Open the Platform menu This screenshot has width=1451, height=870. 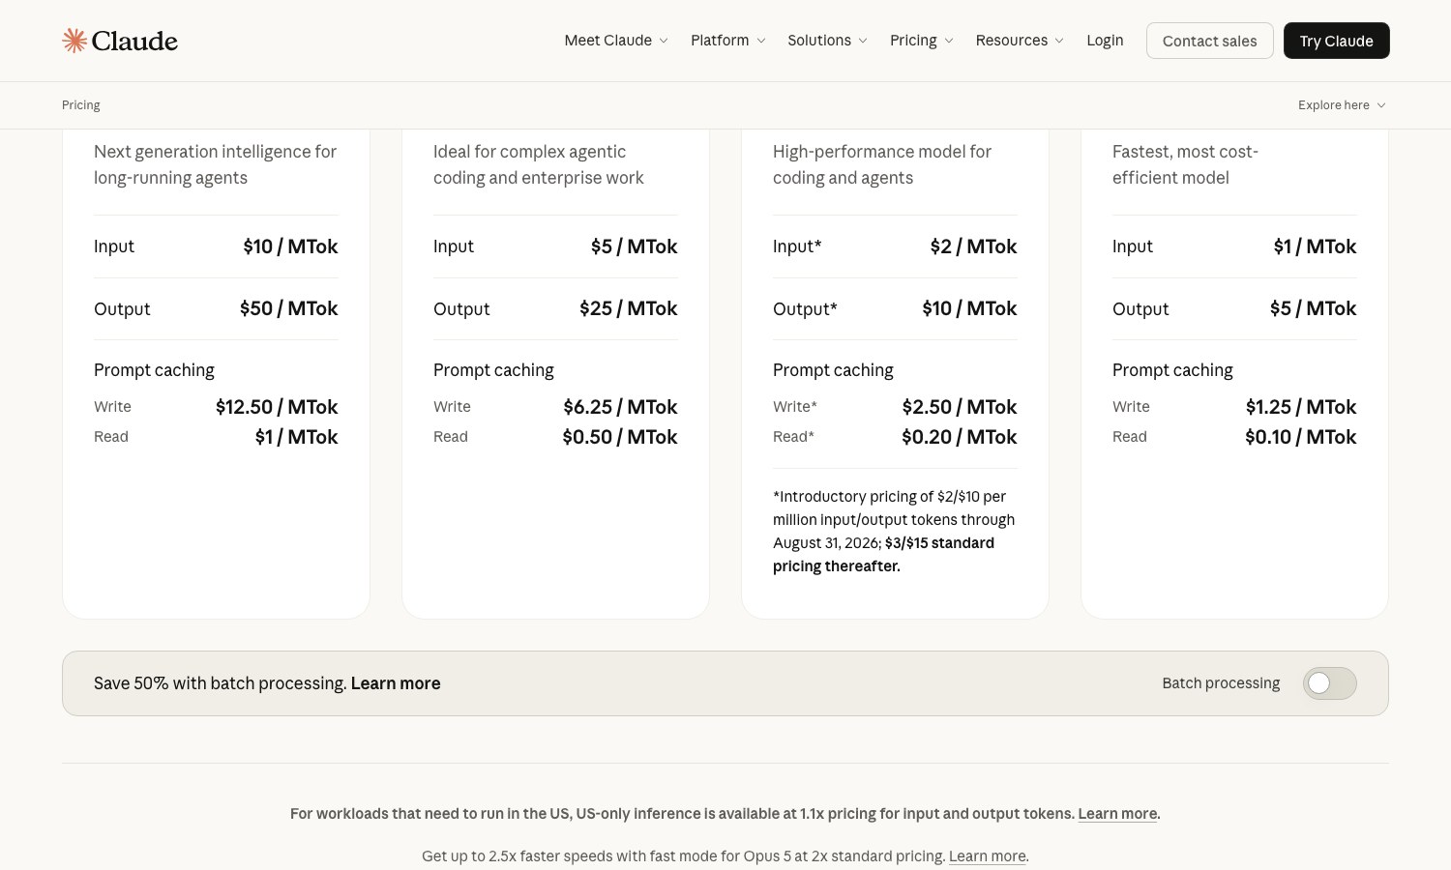(x=728, y=41)
